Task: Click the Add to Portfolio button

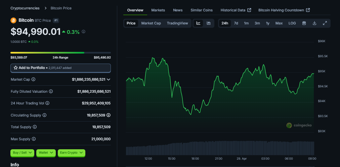Action: (x=60, y=68)
